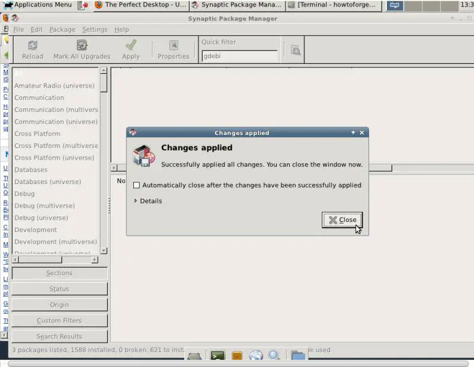This screenshot has width=474, height=367.
Task: Open the Package menu
Action: coord(62,30)
